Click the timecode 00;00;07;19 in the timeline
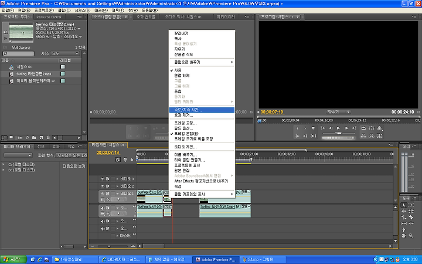This screenshot has height=264, width=422. [x=108, y=153]
